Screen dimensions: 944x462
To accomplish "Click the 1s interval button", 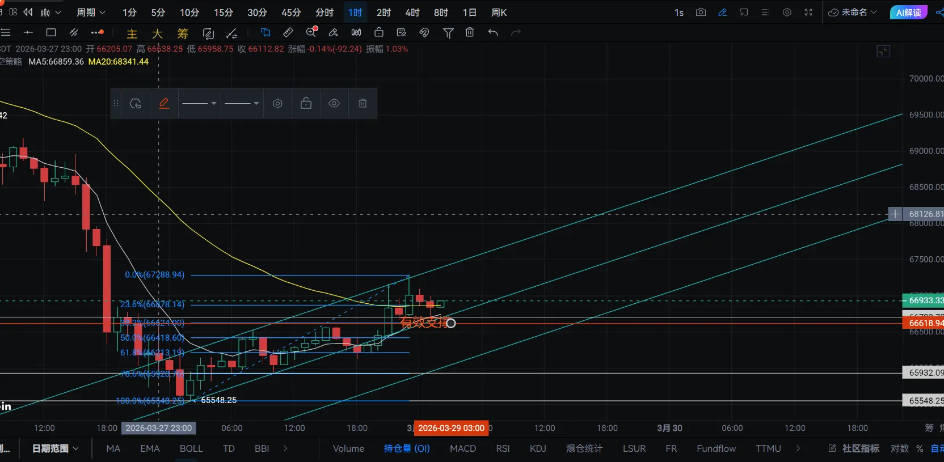I will click(x=679, y=12).
